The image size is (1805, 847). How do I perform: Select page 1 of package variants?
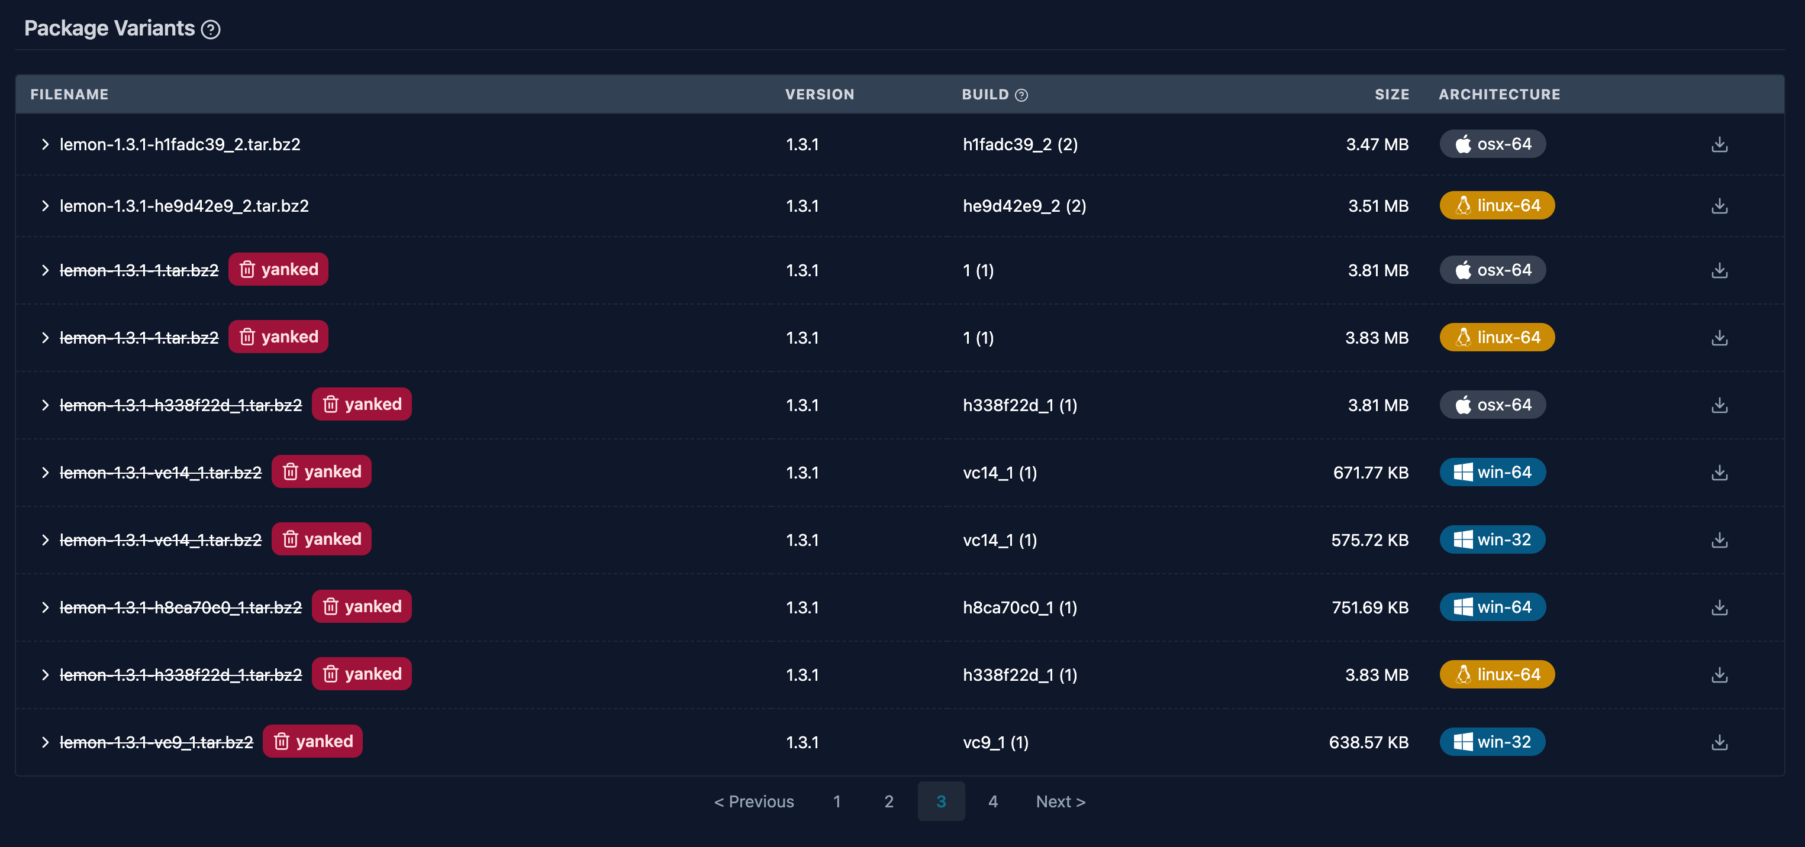tap(837, 800)
